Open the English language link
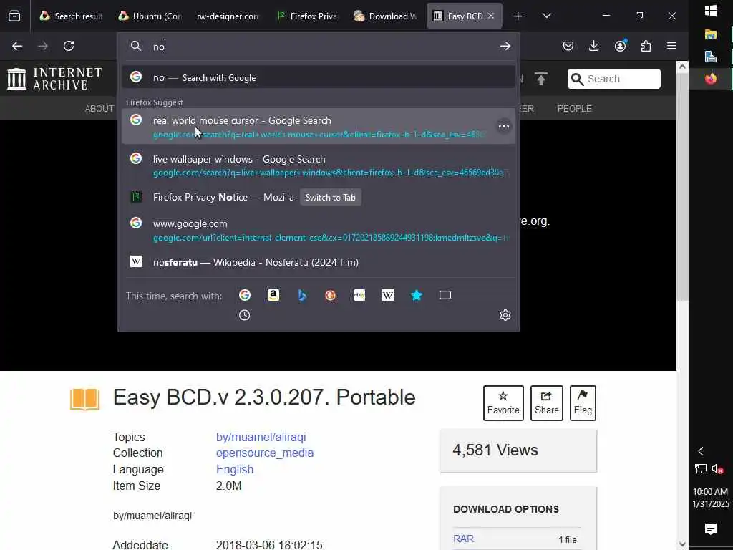This screenshot has height=550, width=733. point(235,469)
